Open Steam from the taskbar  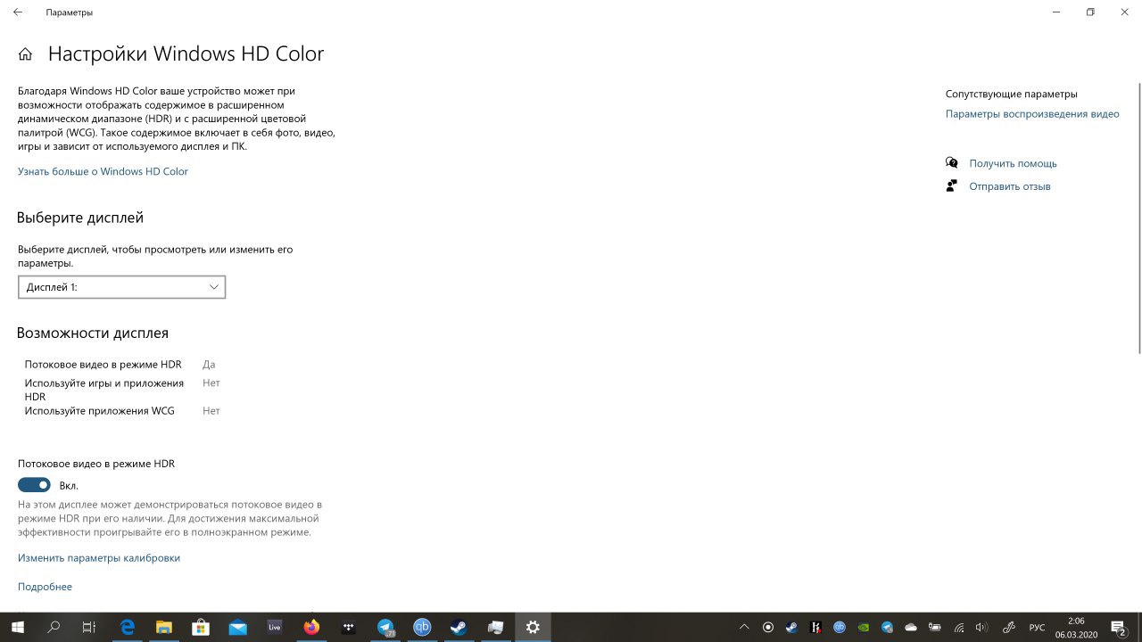[x=459, y=627]
